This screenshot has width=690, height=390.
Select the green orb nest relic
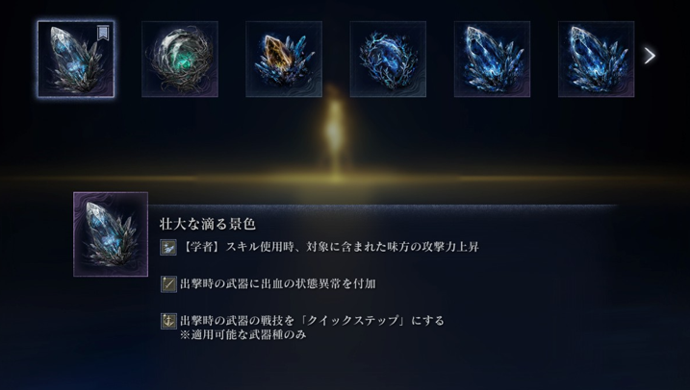pyautogui.click(x=180, y=59)
